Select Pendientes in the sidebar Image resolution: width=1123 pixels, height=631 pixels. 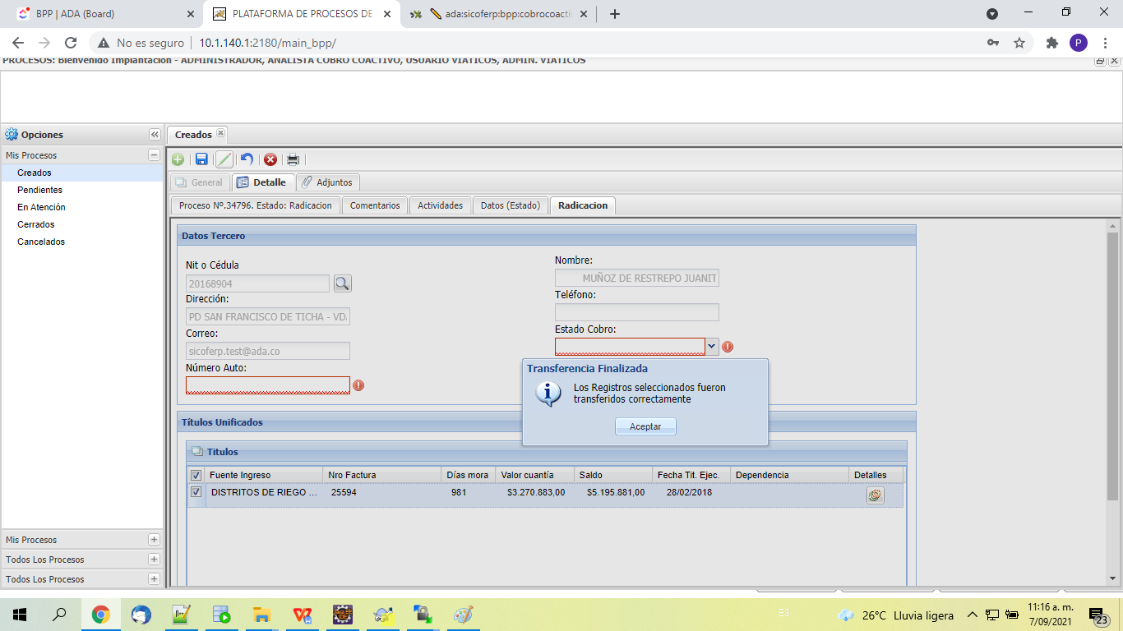pos(39,190)
